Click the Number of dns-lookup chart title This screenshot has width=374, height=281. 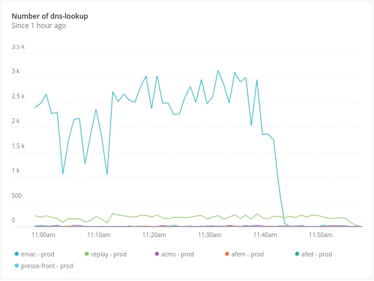pos(50,16)
